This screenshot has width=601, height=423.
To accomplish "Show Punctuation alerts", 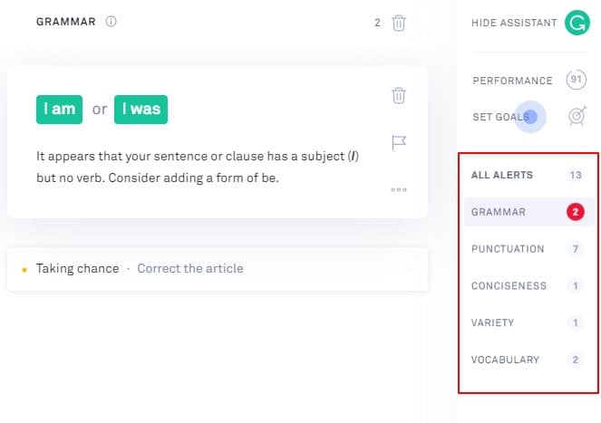I will click(528, 249).
